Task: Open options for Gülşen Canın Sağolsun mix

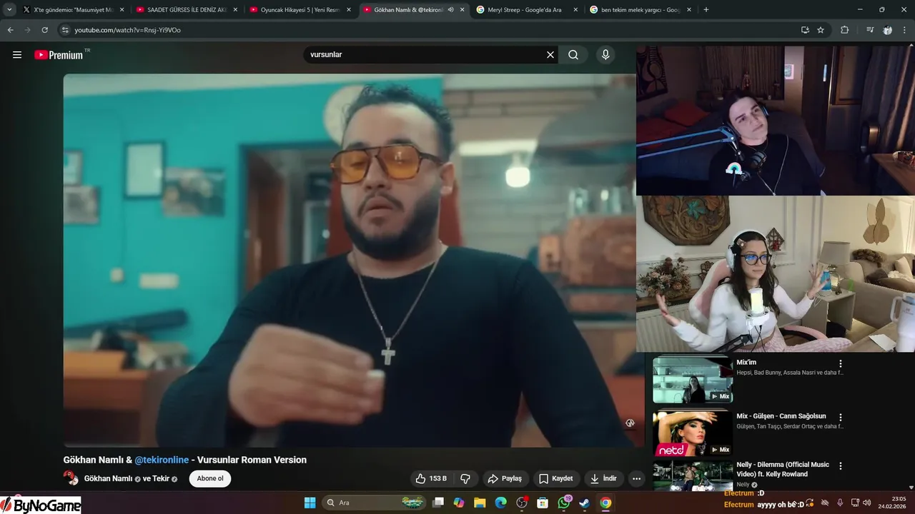Action: coord(841,417)
